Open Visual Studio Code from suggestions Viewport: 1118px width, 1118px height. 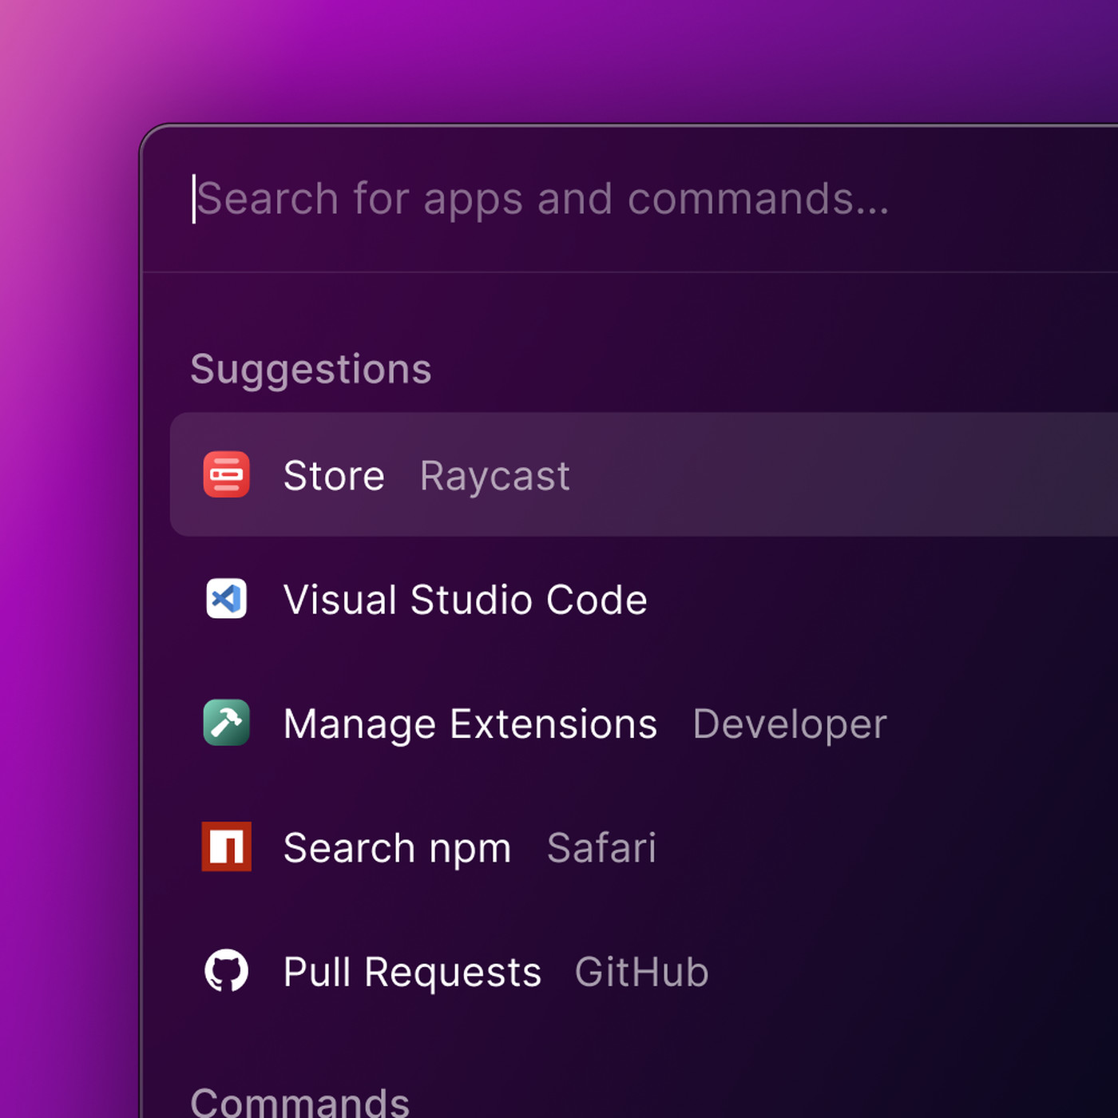[465, 600]
